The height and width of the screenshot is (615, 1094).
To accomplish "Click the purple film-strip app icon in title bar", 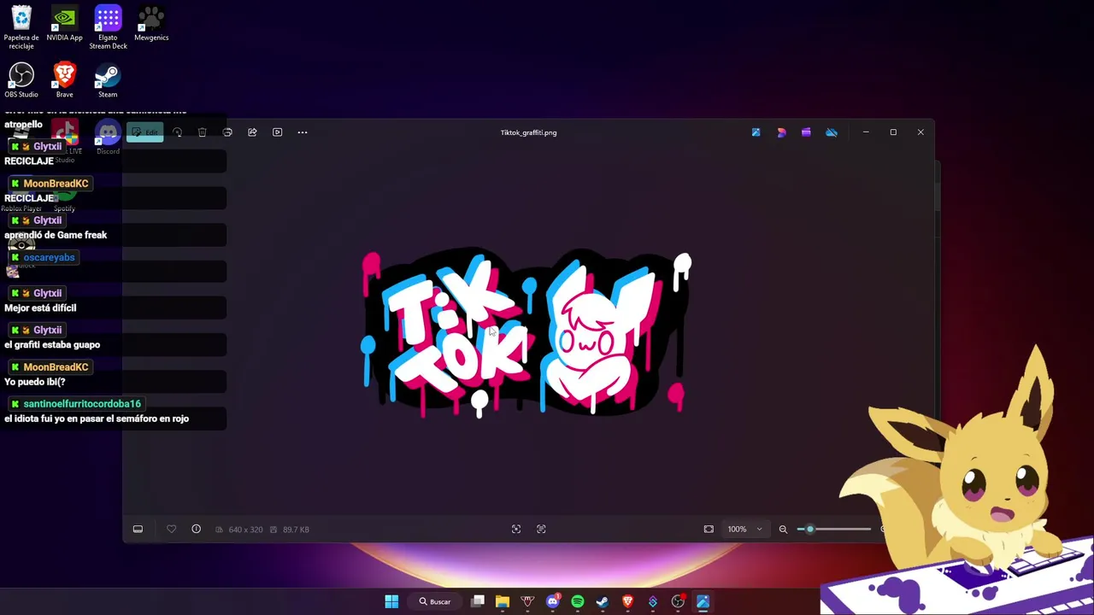I will point(806,132).
